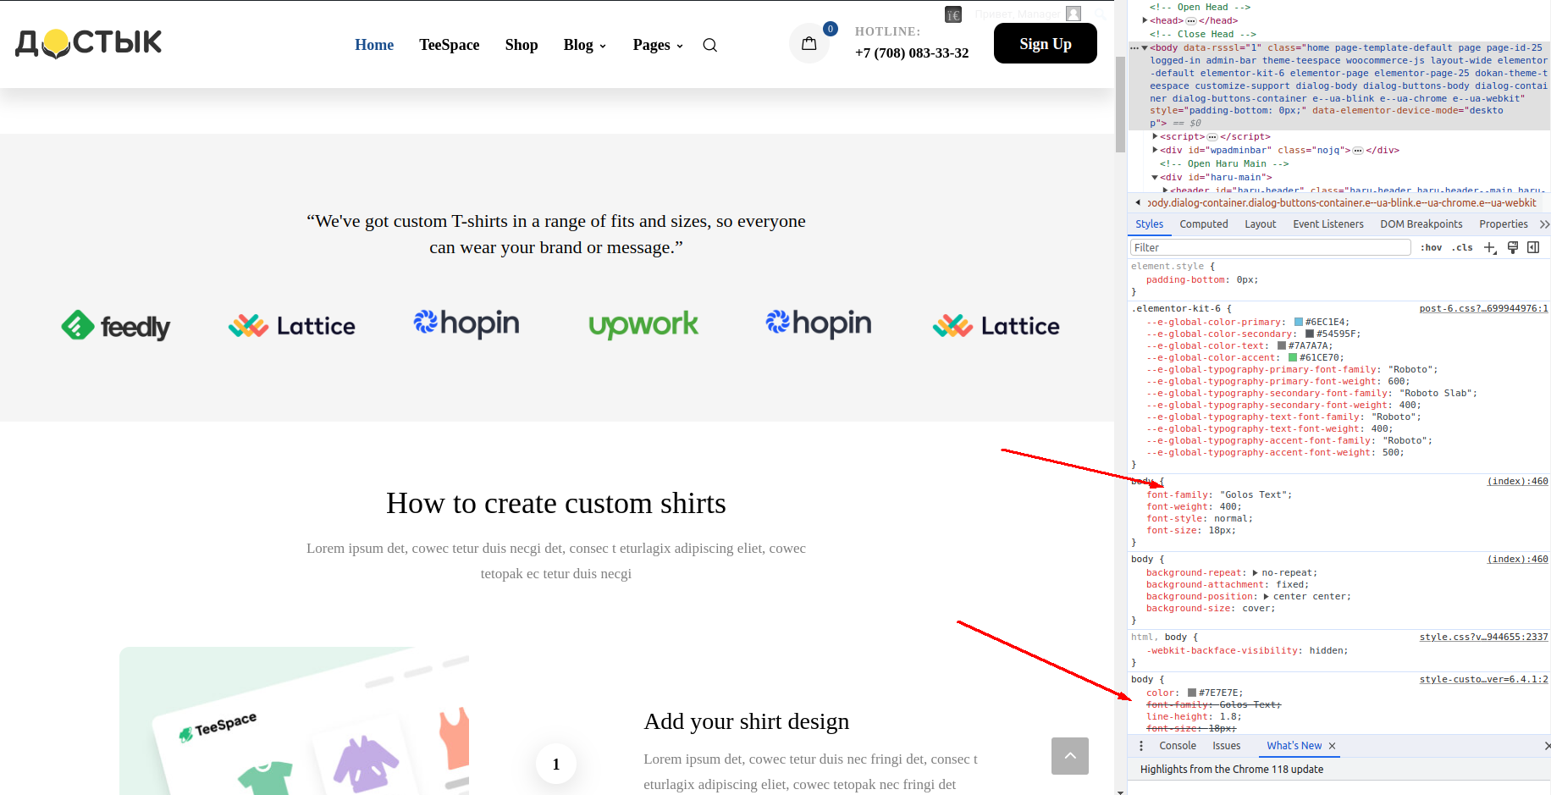Add a new style rule with plus icon
Image resolution: width=1551 pixels, height=795 pixels.
(x=1490, y=247)
